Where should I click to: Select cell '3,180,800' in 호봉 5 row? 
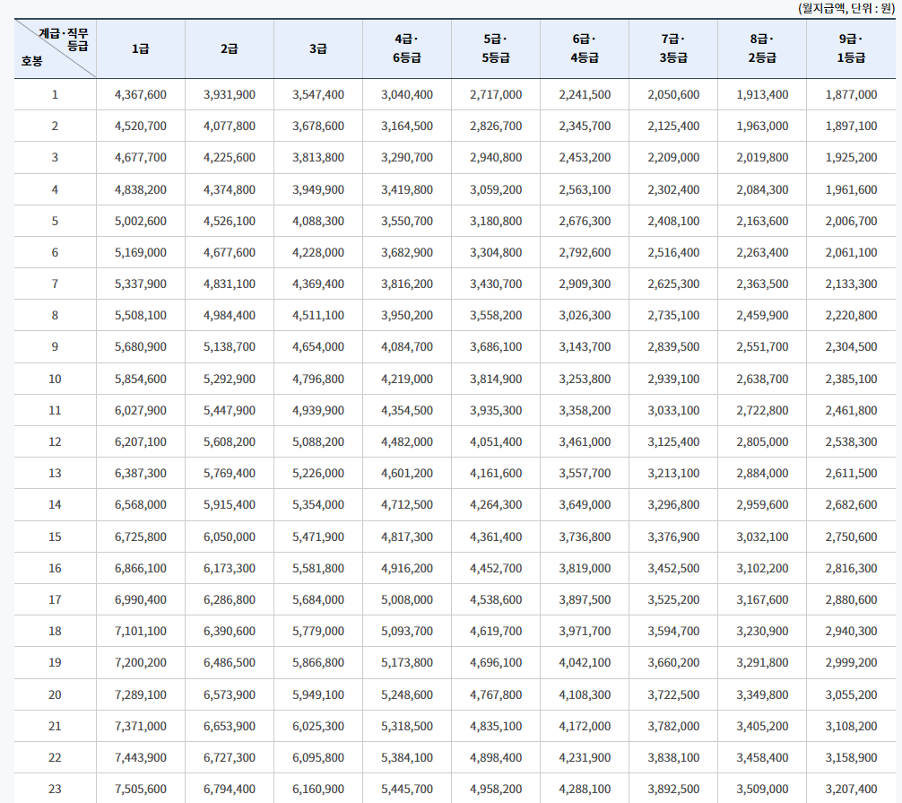point(496,221)
